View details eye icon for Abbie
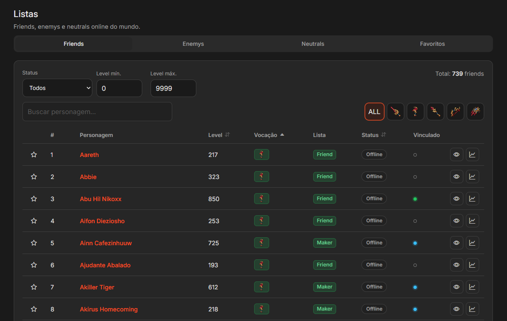This screenshot has height=321, width=507. click(x=457, y=177)
